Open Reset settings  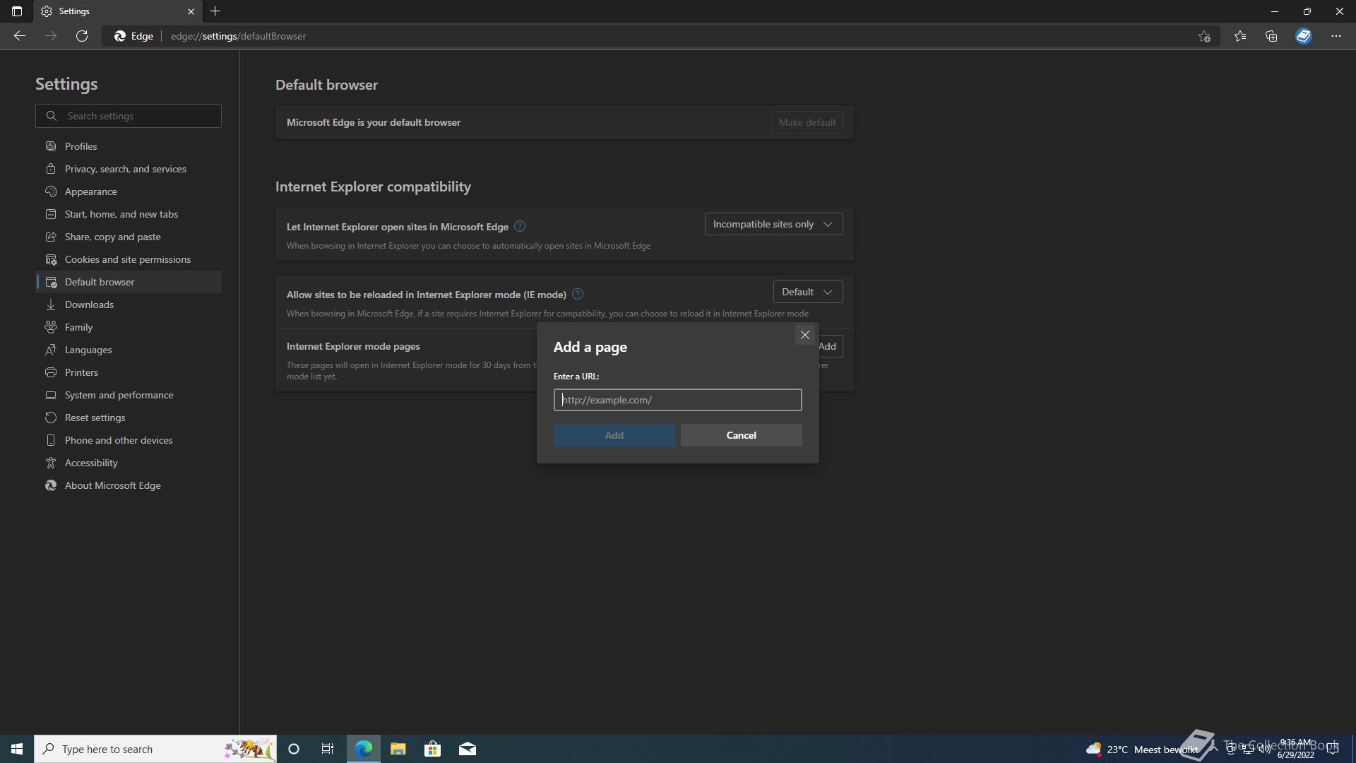129,418
